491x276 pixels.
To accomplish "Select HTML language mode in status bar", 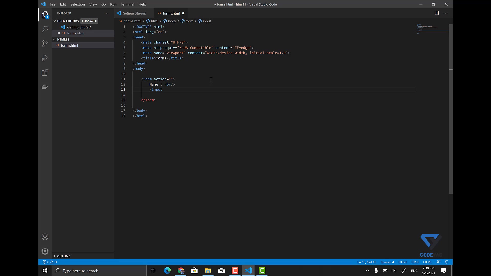I will tap(427, 262).
